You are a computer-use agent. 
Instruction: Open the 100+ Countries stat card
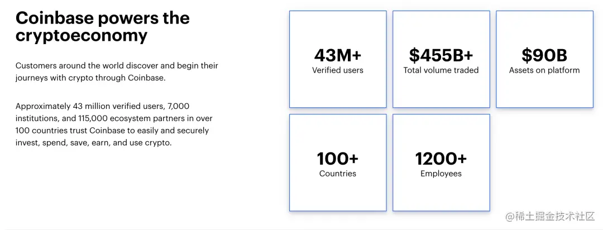(338, 162)
